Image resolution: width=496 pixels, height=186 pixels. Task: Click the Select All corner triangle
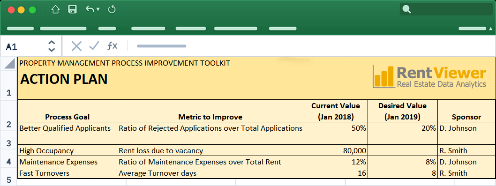click(10, 63)
